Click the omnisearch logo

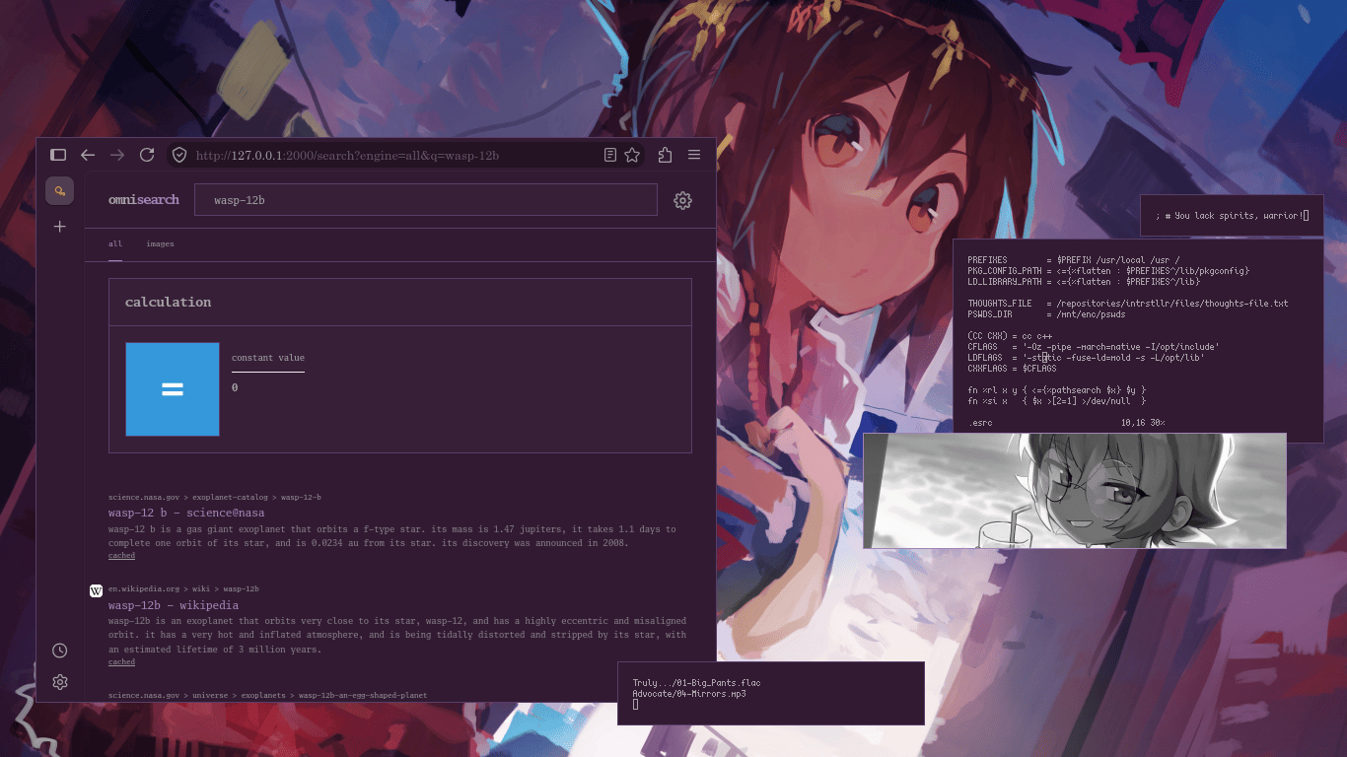(144, 199)
